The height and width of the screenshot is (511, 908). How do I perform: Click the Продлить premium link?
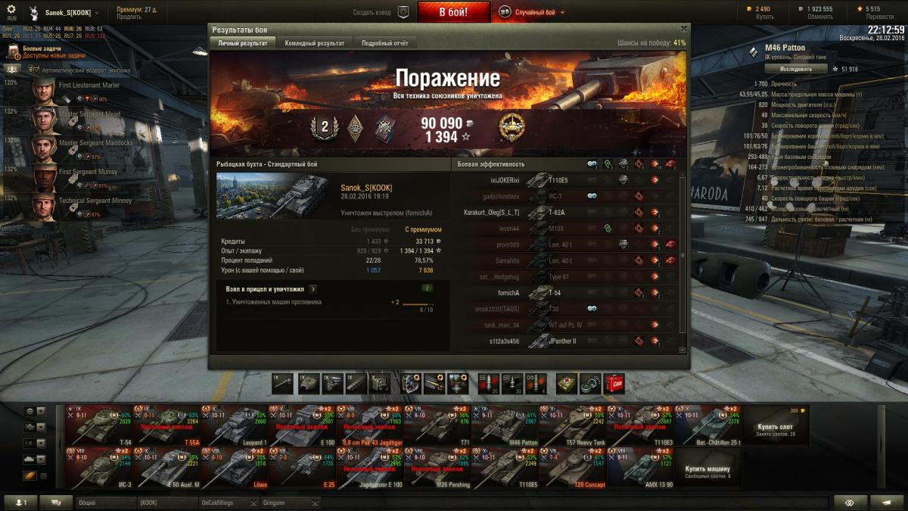[x=129, y=17]
